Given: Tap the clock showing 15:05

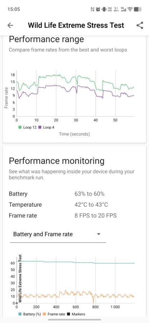Looking at the screenshot, I should click(x=14, y=9).
